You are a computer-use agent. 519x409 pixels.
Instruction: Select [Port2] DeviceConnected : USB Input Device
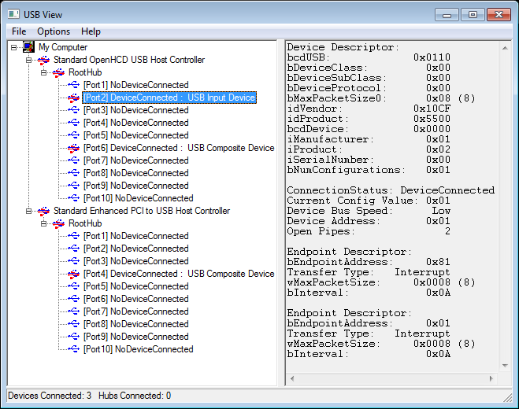pyautogui.click(x=169, y=98)
